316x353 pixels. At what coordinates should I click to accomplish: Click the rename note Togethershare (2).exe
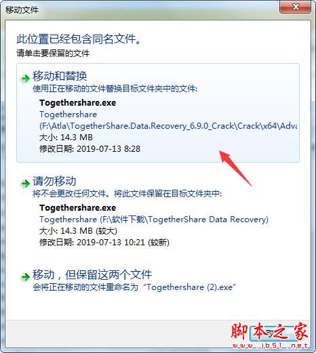pyautogui.click(x=189, y=287)
